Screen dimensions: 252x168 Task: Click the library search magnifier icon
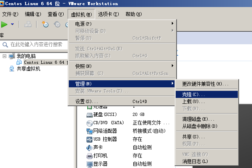pos(5,45)
